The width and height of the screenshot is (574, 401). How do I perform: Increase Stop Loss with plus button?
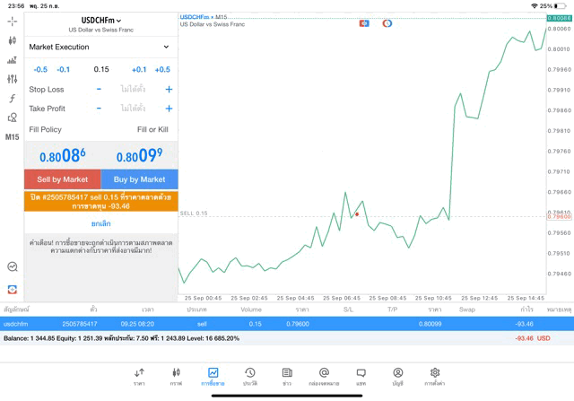tap(169, 90)
